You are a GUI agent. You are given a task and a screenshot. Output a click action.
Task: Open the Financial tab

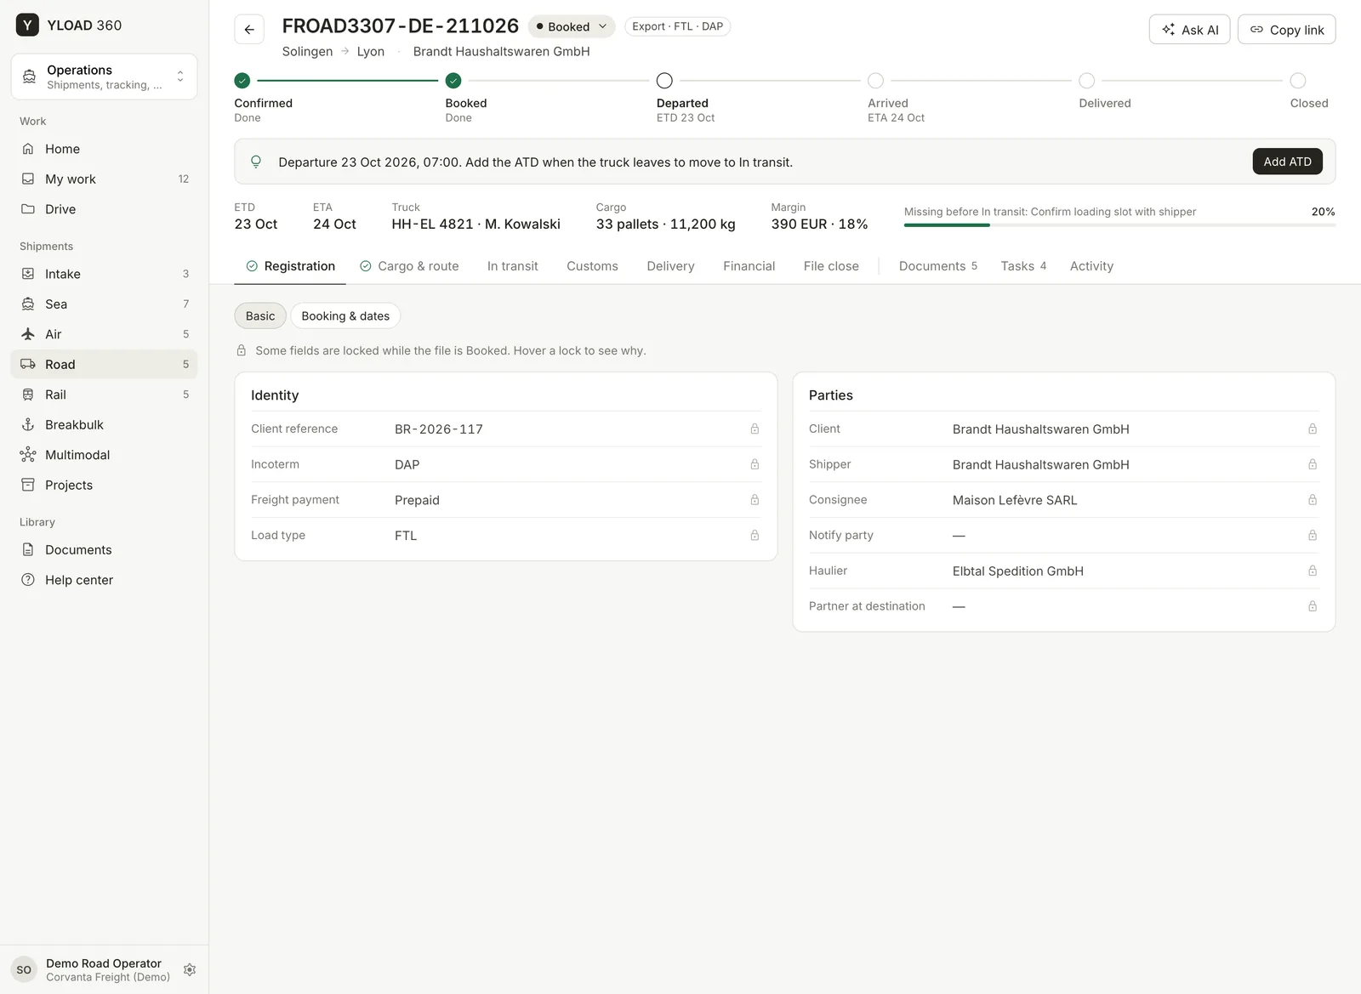coord(749,266)
